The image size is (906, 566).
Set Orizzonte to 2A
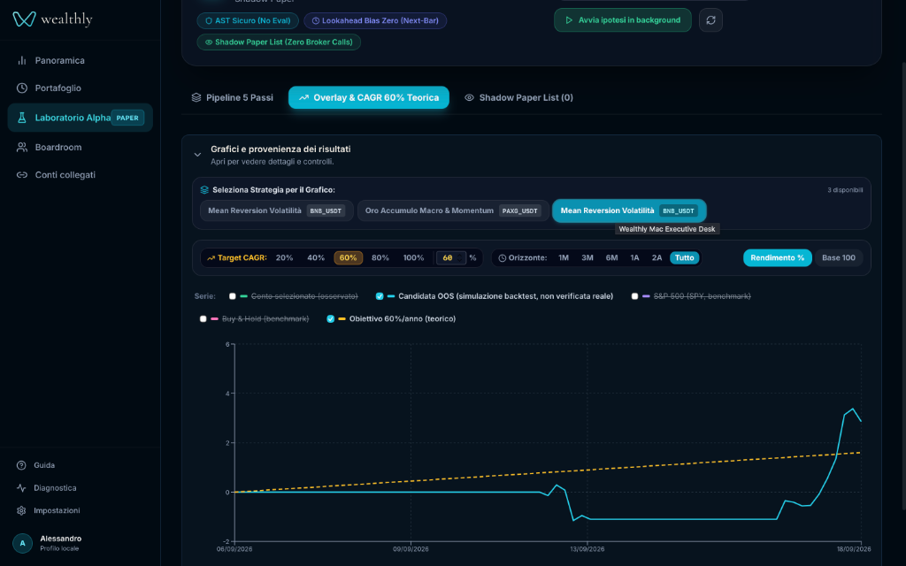[x=657, y=257]
